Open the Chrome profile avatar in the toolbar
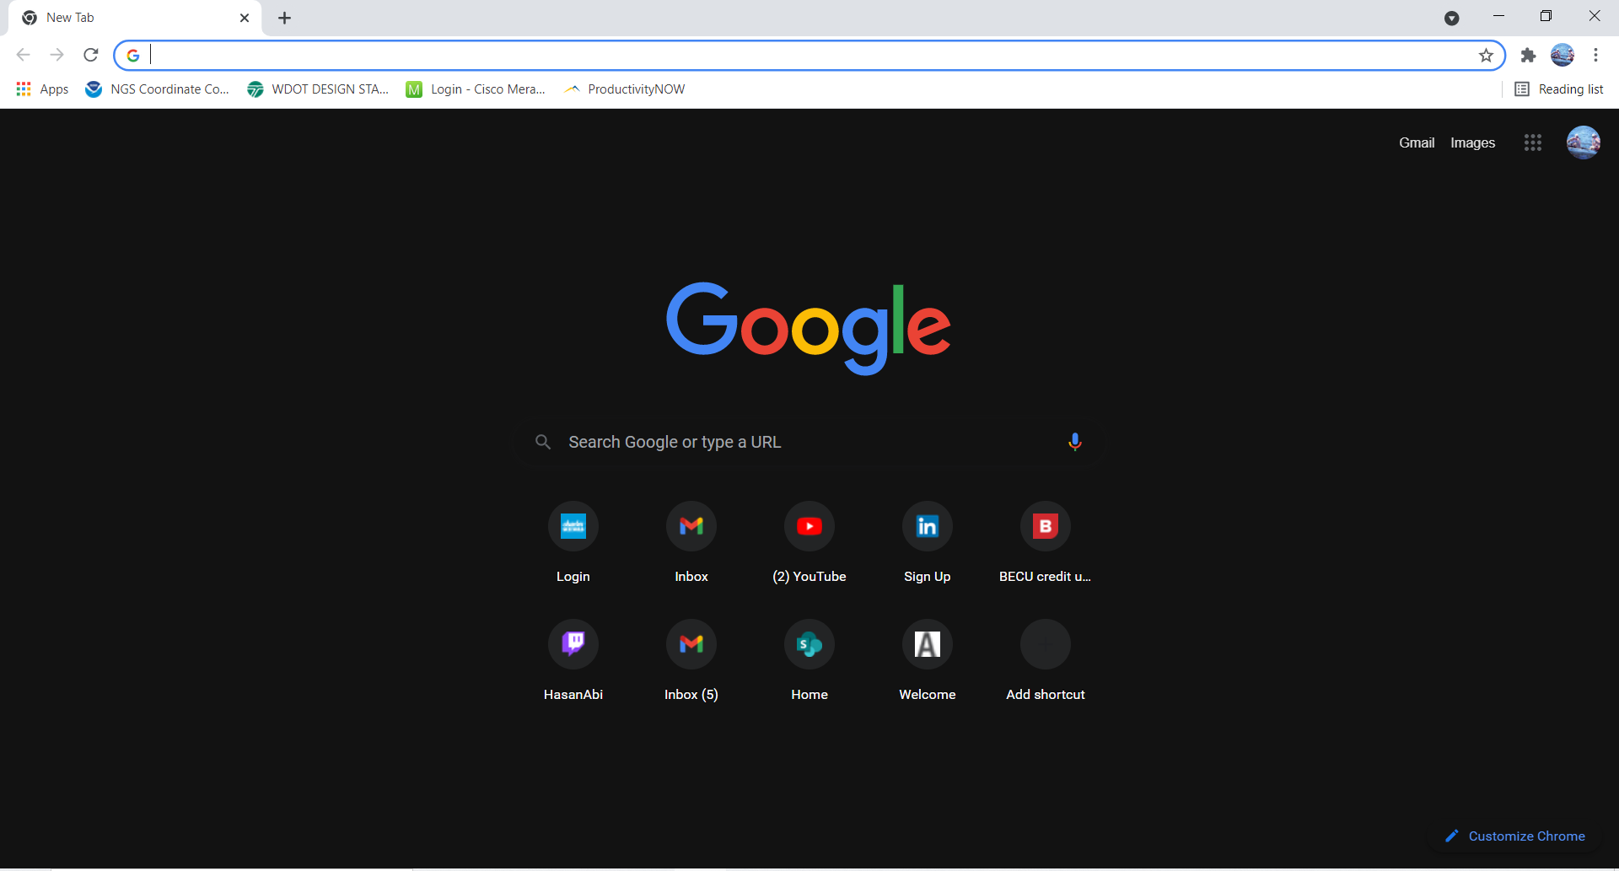 coord(1562,56)
